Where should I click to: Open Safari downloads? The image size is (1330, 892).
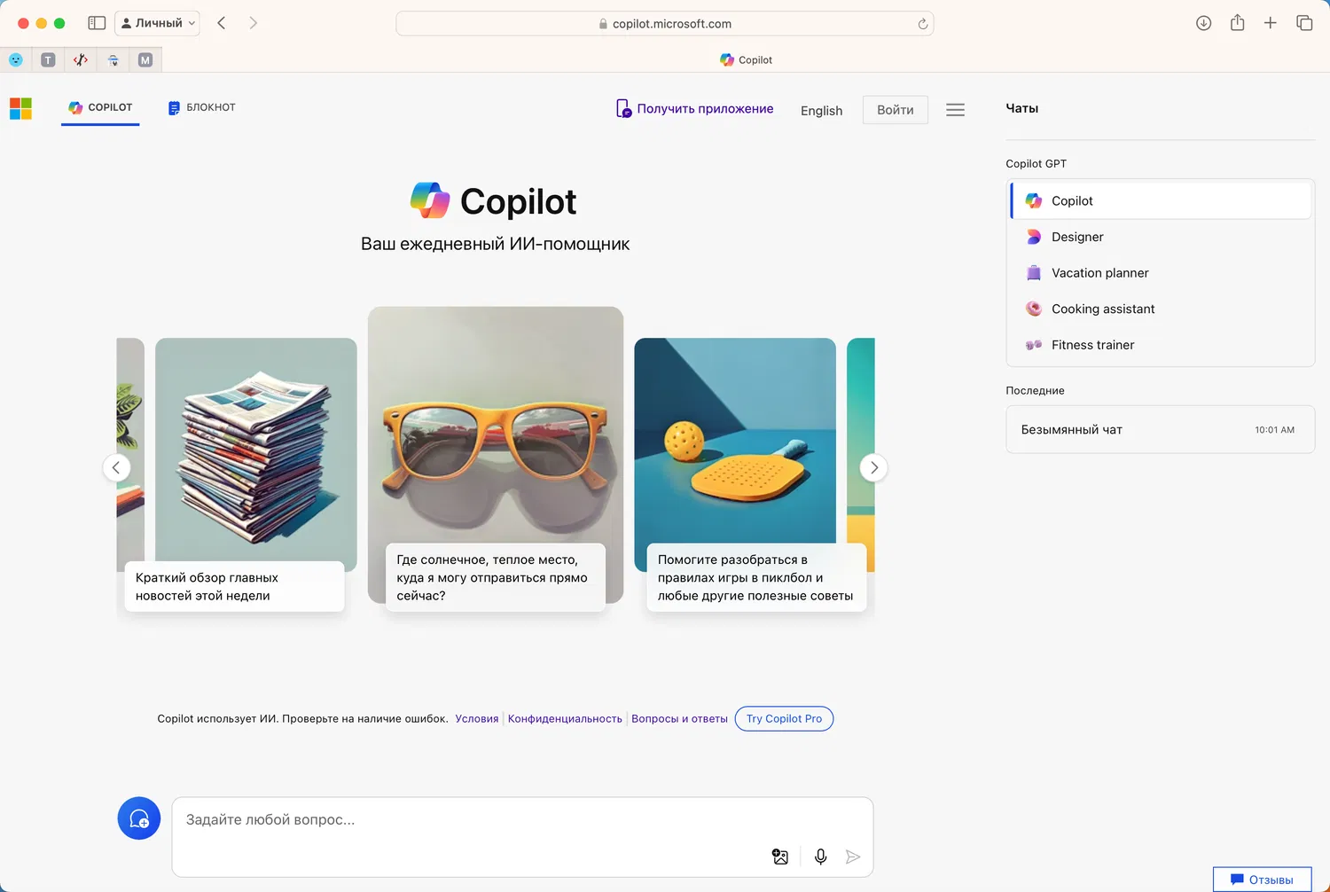tap(1203, 23)
